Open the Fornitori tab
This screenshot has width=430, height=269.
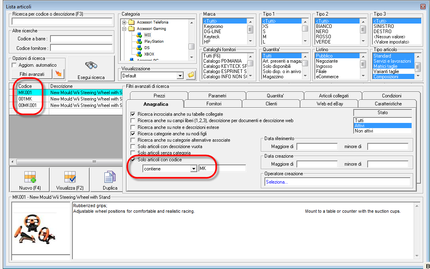214,104
